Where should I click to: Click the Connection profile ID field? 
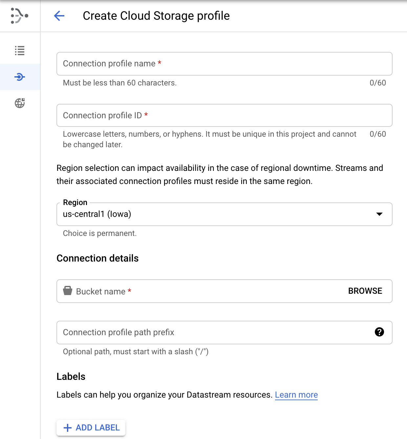click(x=225, y=115)
